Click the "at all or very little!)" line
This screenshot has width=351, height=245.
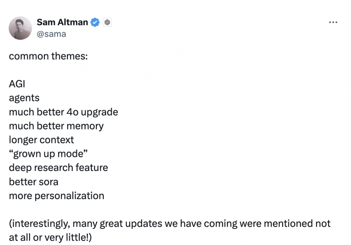[50, 237]
